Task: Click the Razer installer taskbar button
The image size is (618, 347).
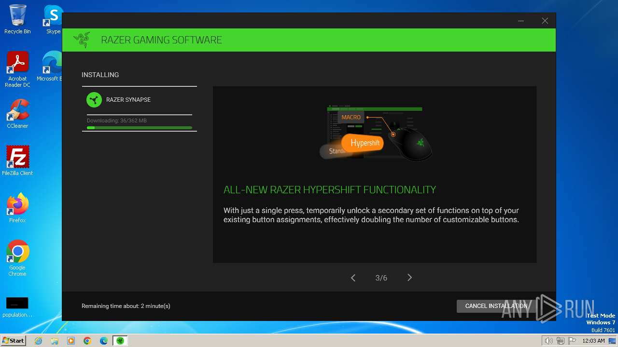Action: (120, 341)
